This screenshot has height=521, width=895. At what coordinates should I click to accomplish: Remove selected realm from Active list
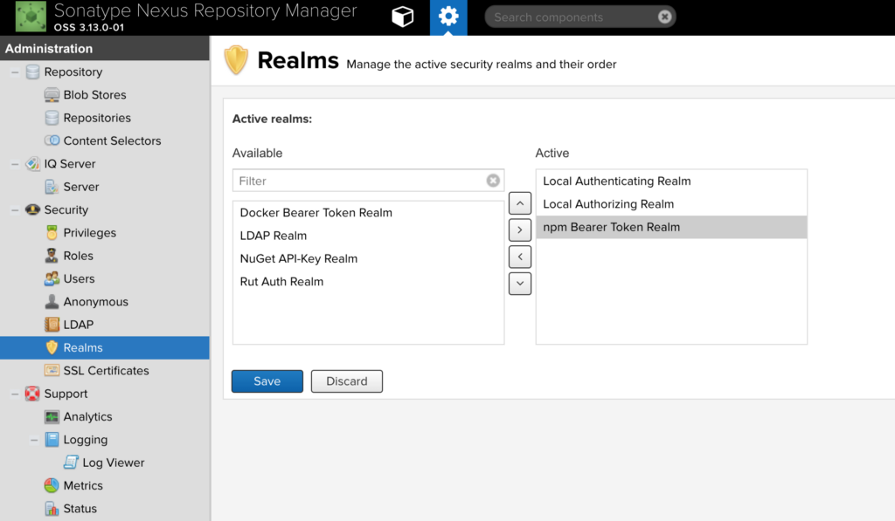520,257
